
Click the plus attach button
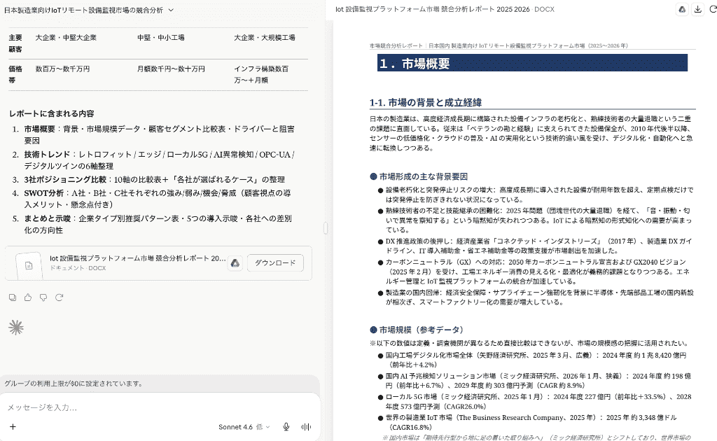13,427
